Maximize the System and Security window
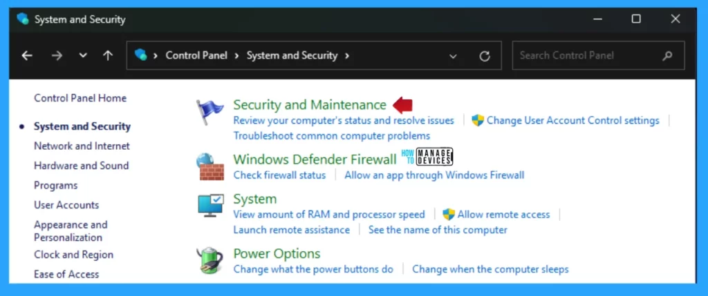Image resolution: width=708 pixels, height=296 pixels. pyautogui.click(x=636, y=19)
